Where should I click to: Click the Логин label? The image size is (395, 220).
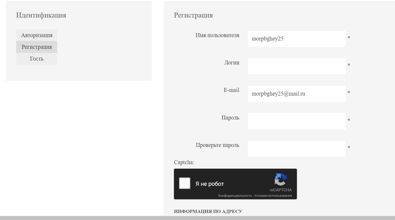(x=232, y=63)
